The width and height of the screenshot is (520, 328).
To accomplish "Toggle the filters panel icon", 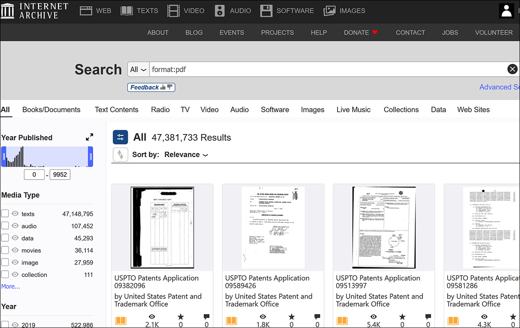I will [120, 137].
